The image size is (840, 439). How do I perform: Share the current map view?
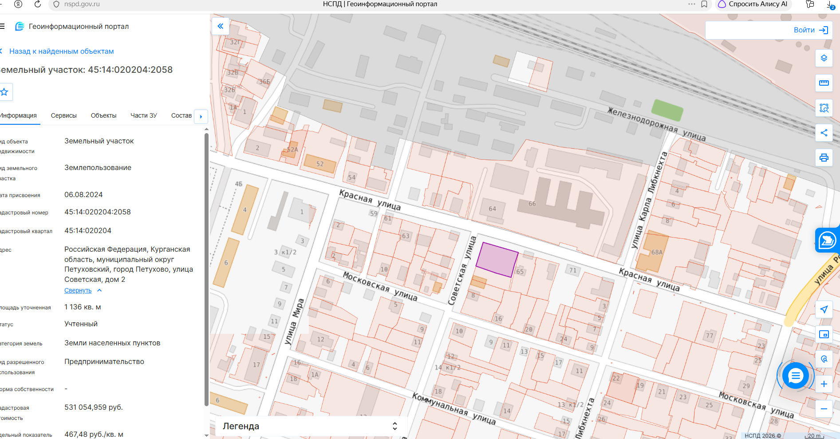(824, 133)
